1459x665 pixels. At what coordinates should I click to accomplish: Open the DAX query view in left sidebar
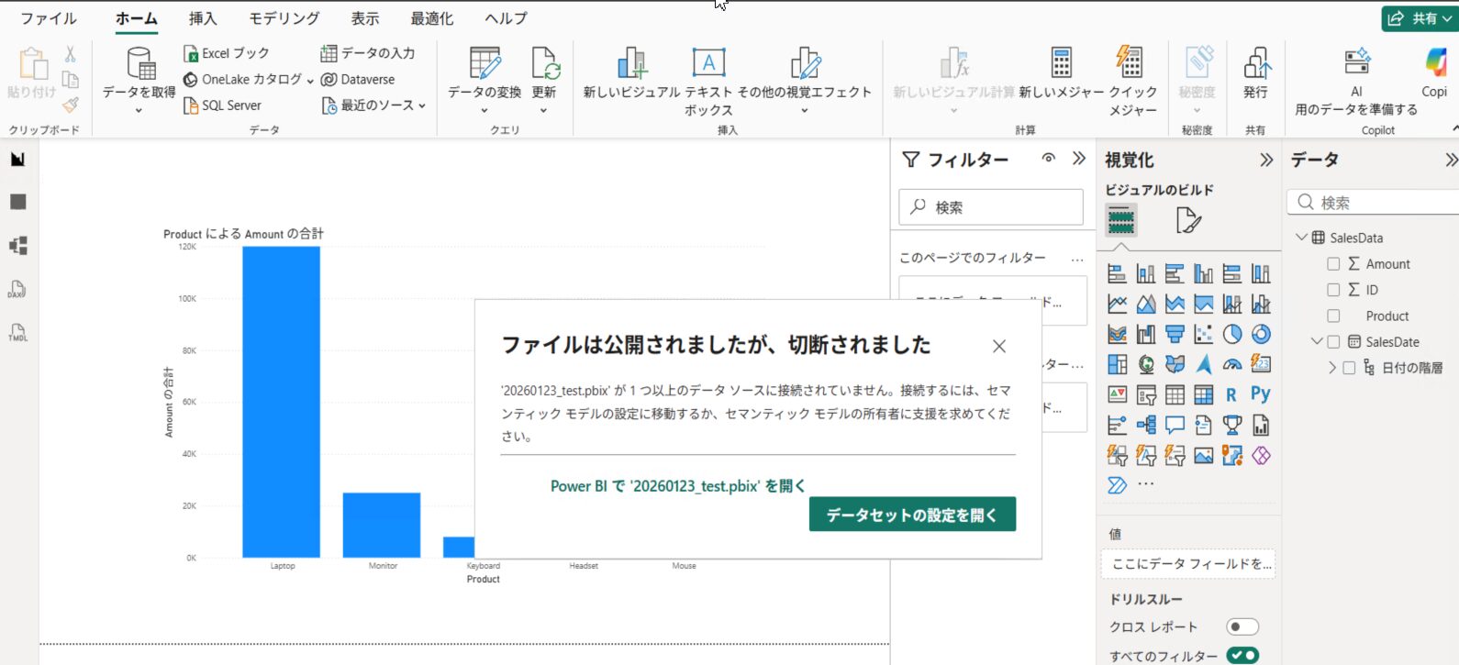(17, 290)
